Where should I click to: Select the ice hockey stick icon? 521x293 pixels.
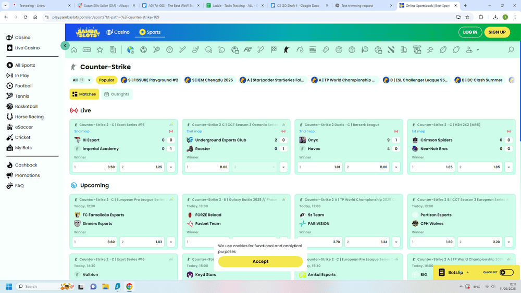click(195, 50)
